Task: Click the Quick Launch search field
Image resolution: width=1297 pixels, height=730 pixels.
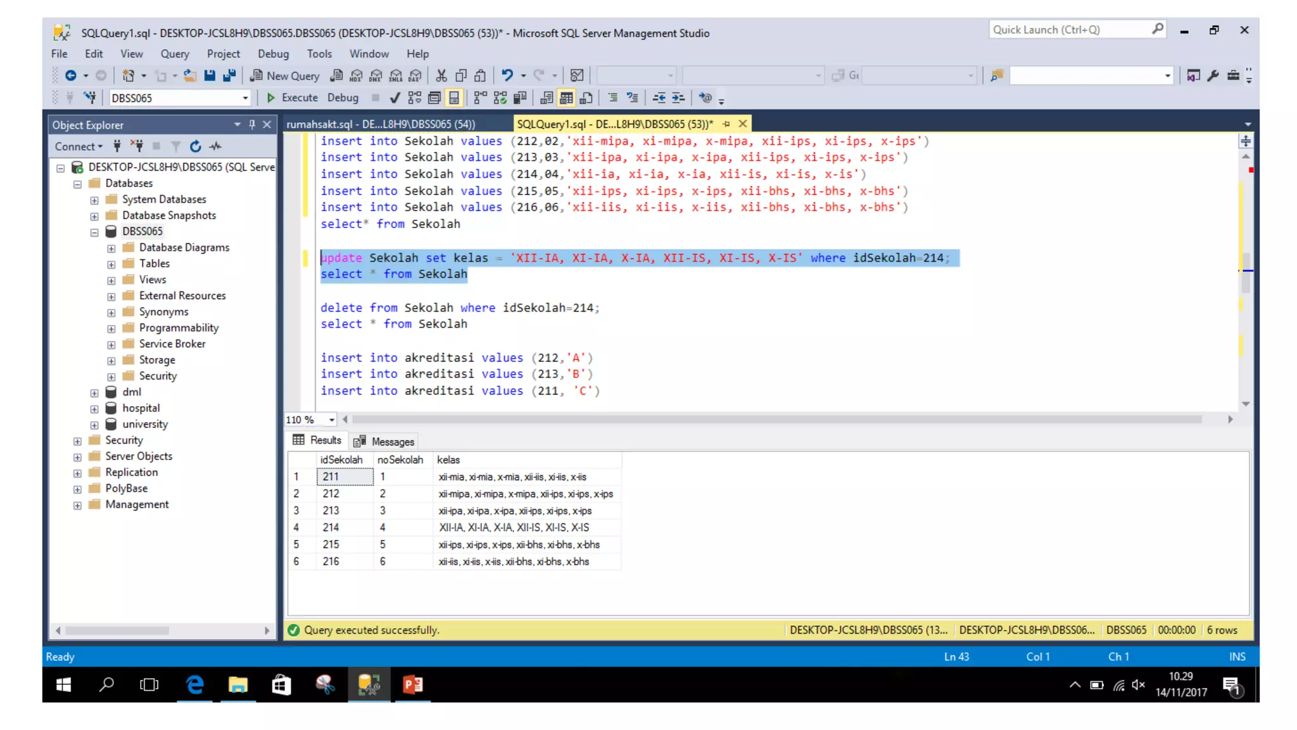Action: 1070,30
